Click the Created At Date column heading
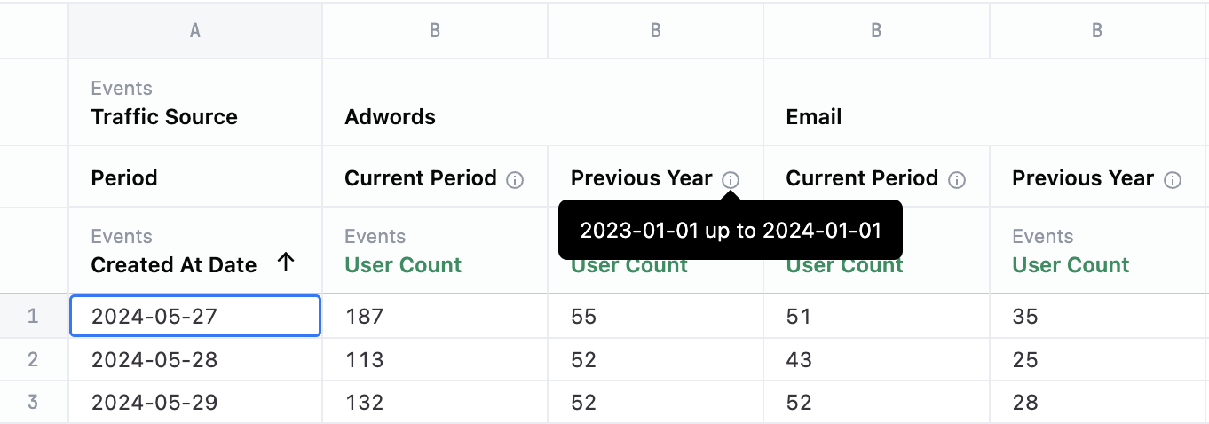The image size is (1209, 424). 174,264
